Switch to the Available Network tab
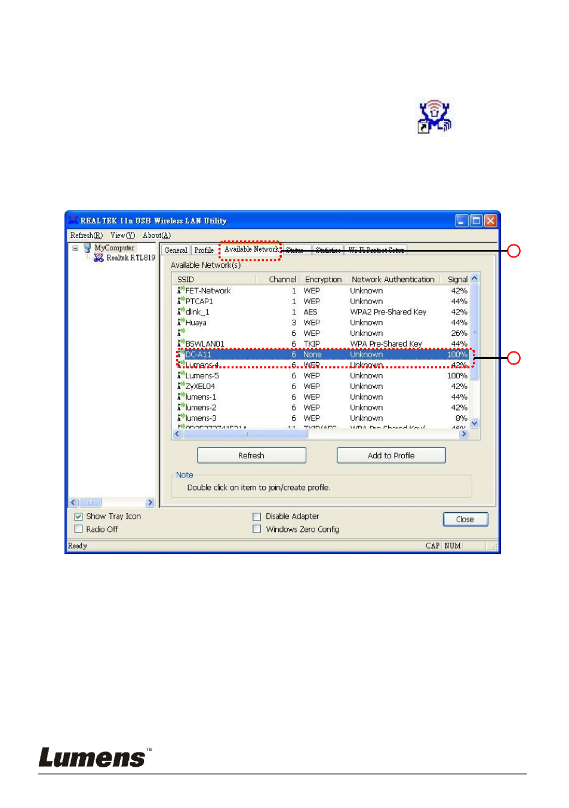The width and height of the screenshot is (569, 808). [251, 249]
